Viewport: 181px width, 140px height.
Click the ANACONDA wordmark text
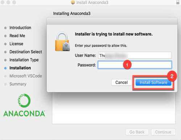[x=24, y=114]
